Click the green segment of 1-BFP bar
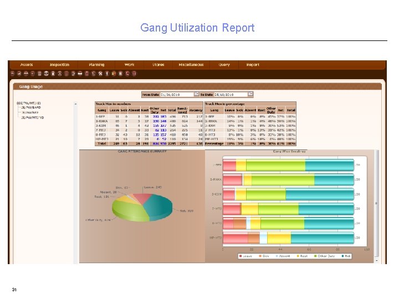The image size is (399, 299). coord(275,165)
